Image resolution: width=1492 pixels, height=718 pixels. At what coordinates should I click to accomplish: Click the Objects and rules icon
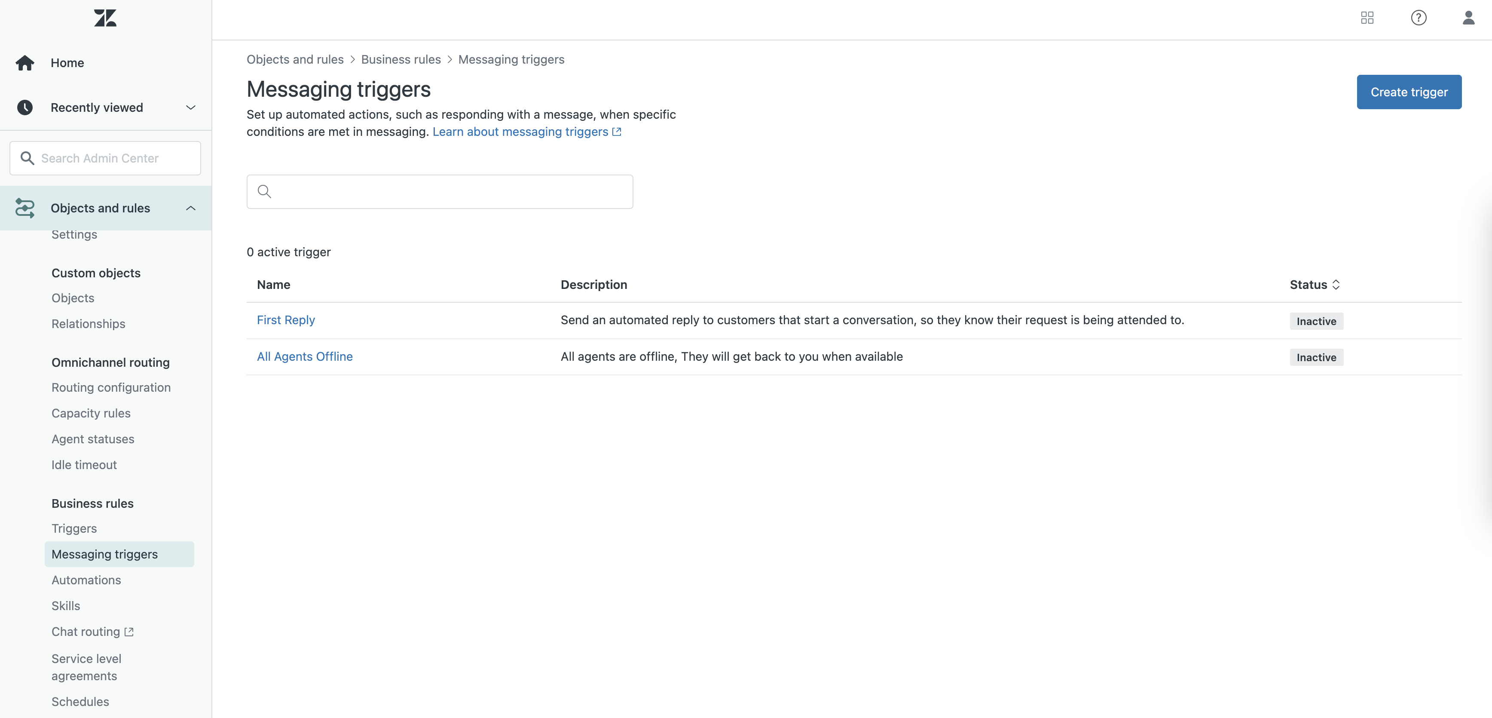(25, 208)
